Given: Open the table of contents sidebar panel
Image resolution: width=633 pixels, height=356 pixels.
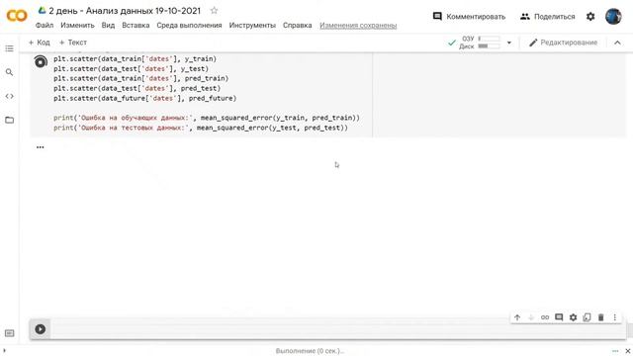Looking at the screenshot, I should [x=9, y=48].
